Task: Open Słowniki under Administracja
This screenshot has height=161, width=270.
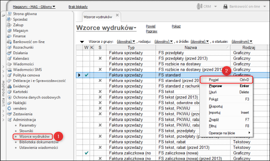Action: click(x=26, y=131)
